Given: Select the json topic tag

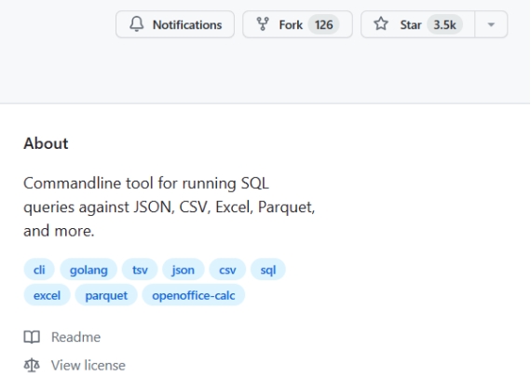Looking at the screenshot, I should (x=184, y=270).
